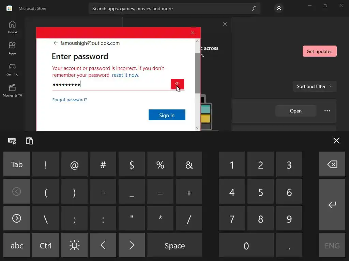Tap the # symbol key

(x=103, y=164)
